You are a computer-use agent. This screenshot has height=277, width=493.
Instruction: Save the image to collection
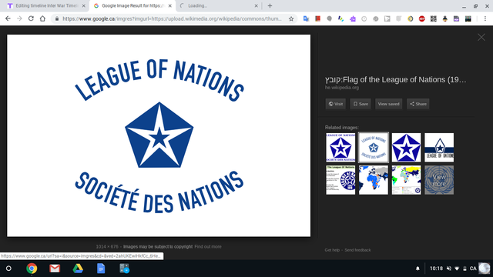click(361, 104)
